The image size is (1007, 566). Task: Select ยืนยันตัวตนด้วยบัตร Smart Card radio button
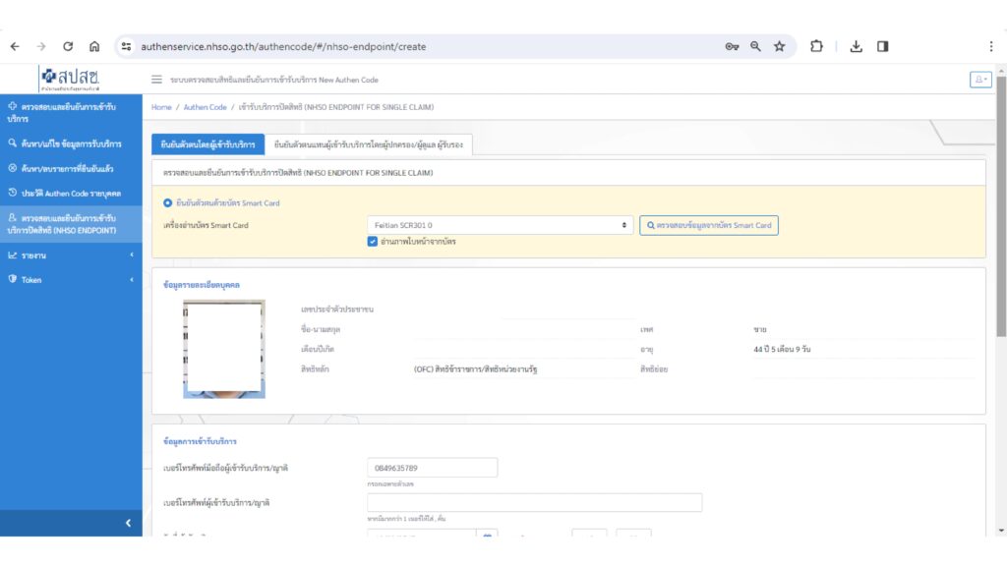pos(168,202)
